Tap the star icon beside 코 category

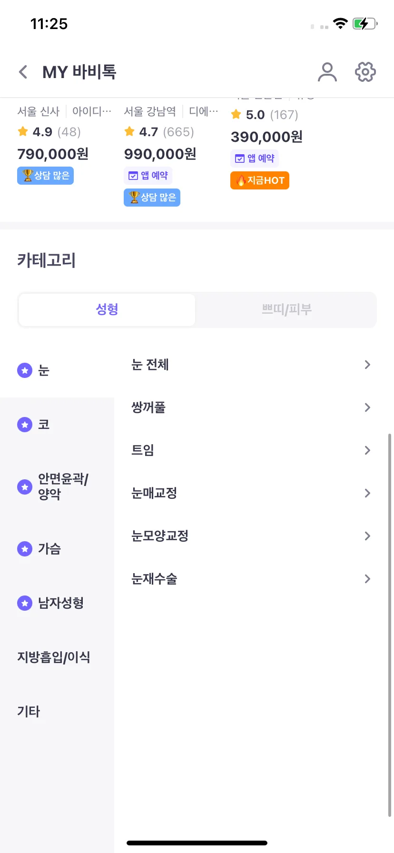pos(25,425)
